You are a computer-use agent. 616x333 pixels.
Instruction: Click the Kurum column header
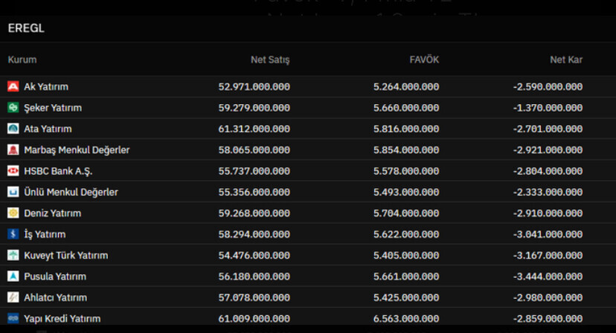click(x=22, y=59)
